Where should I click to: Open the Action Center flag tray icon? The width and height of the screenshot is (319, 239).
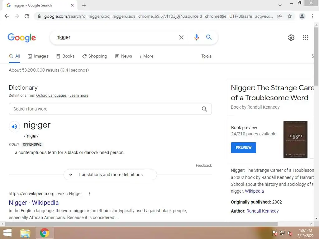pos(274,233)
